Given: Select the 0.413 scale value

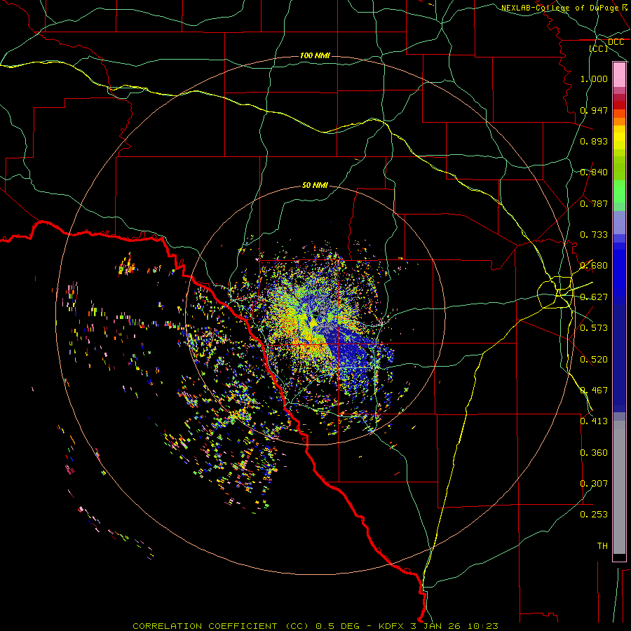Looking at the screenshot, I should [x=594, y=421].
